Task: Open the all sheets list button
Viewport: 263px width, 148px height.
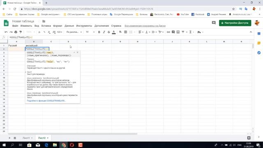Action: point(15,138)
